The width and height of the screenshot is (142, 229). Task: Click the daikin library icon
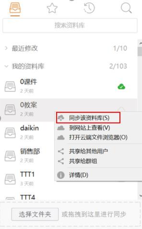click(x=10, y=133)
